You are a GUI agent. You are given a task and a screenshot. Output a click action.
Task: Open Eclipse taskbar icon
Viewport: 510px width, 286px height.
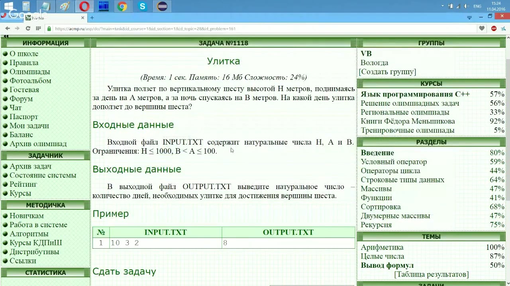pyautogui.click(x=162, y=6)
